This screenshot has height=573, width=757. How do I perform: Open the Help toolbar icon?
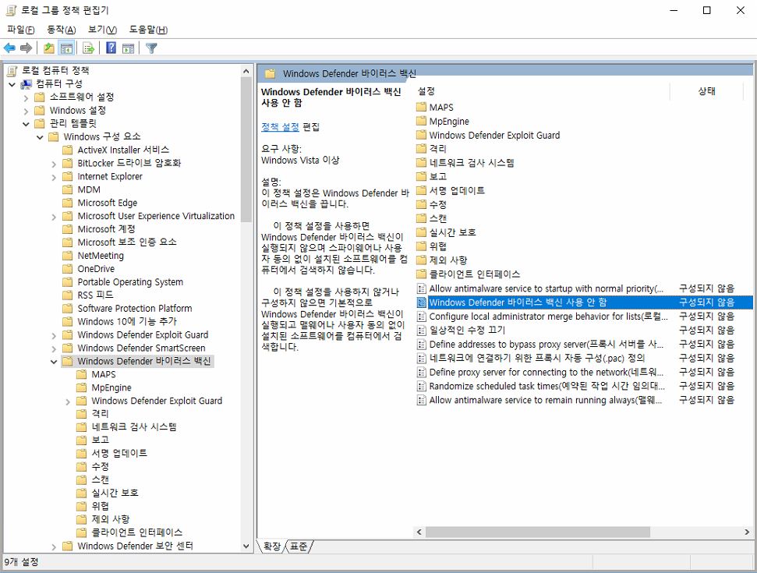click(111, 48)
